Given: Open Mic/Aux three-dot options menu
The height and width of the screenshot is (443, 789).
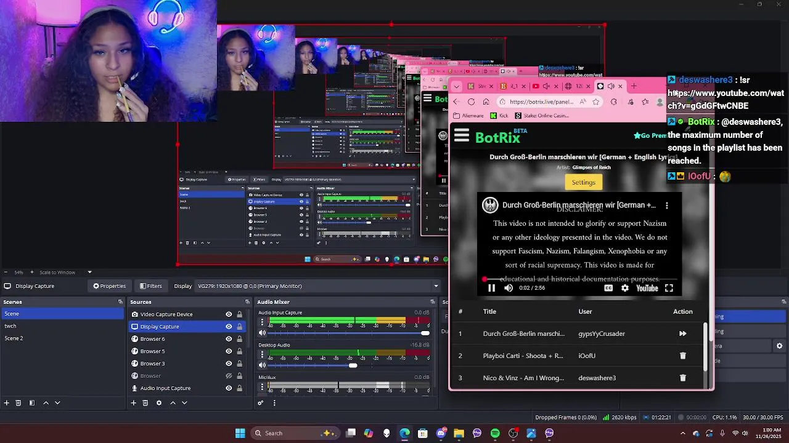Looking at the screenshot, I should point(262,387).
